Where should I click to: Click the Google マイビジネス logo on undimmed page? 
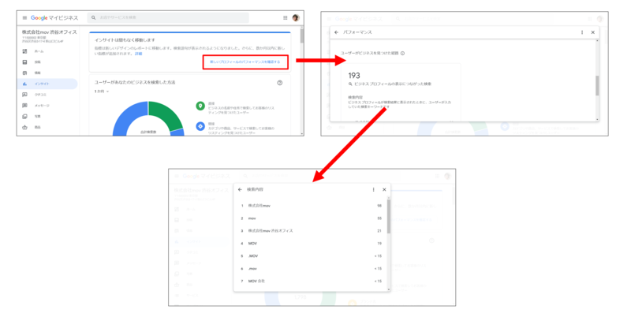pos(54,17)
